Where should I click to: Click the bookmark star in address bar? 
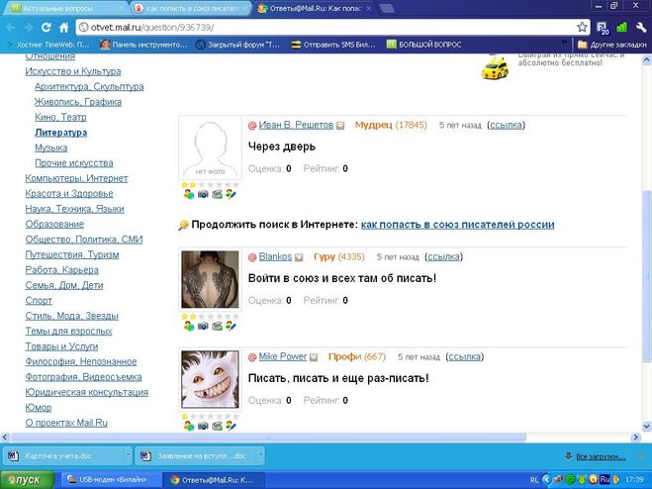[x=583, y=27]
